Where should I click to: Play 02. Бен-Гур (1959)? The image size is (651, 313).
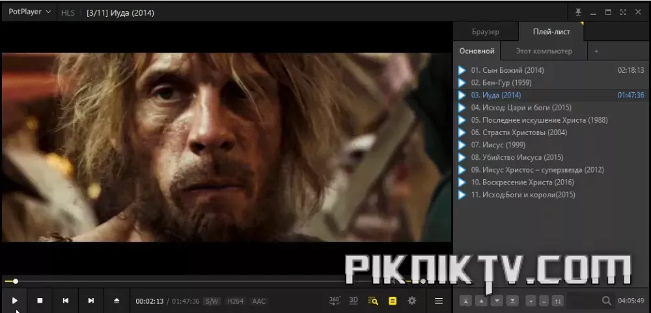click(552, 83)
